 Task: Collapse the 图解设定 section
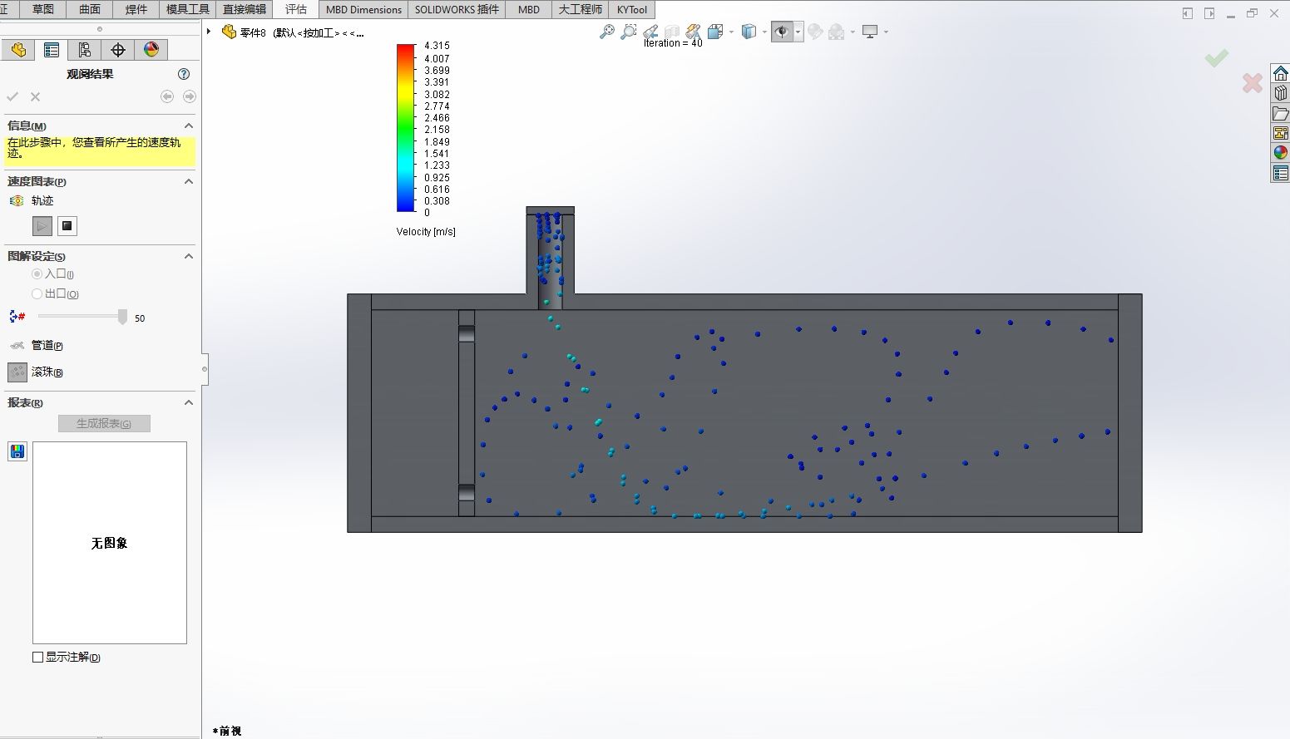[x=189, y=256]
